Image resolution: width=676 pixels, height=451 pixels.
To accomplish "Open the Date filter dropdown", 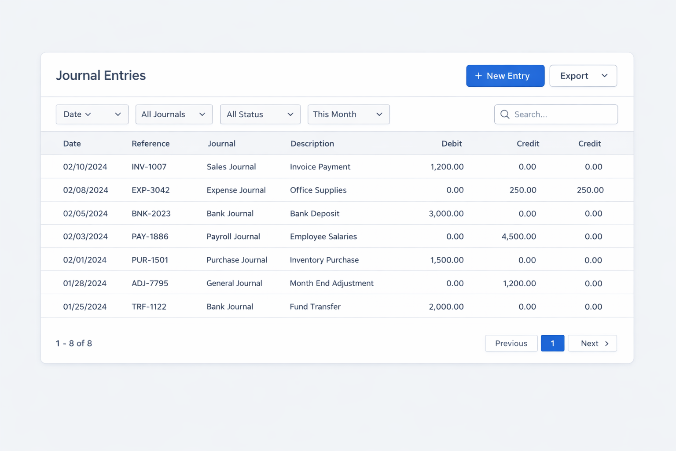I will [x=92, y=115].
